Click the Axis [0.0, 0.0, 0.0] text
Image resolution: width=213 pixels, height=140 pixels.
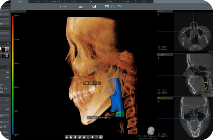click(147, 138)
